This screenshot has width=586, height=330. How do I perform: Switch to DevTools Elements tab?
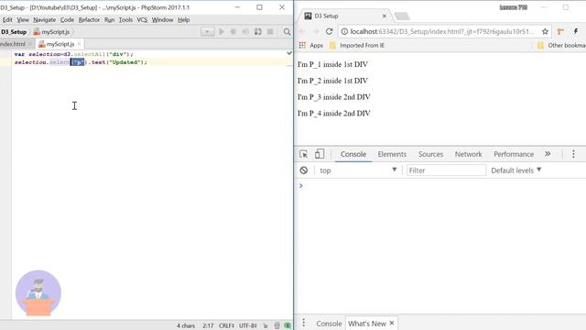click(x=392, y=154)
